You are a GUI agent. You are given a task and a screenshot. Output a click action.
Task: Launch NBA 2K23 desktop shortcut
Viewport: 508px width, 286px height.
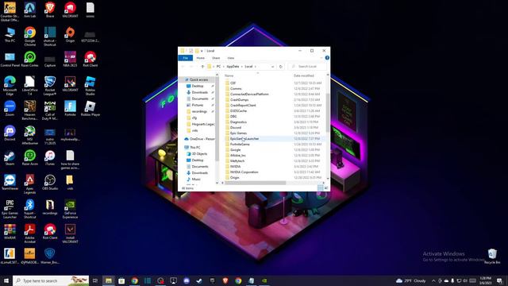[x=70, y=60]
